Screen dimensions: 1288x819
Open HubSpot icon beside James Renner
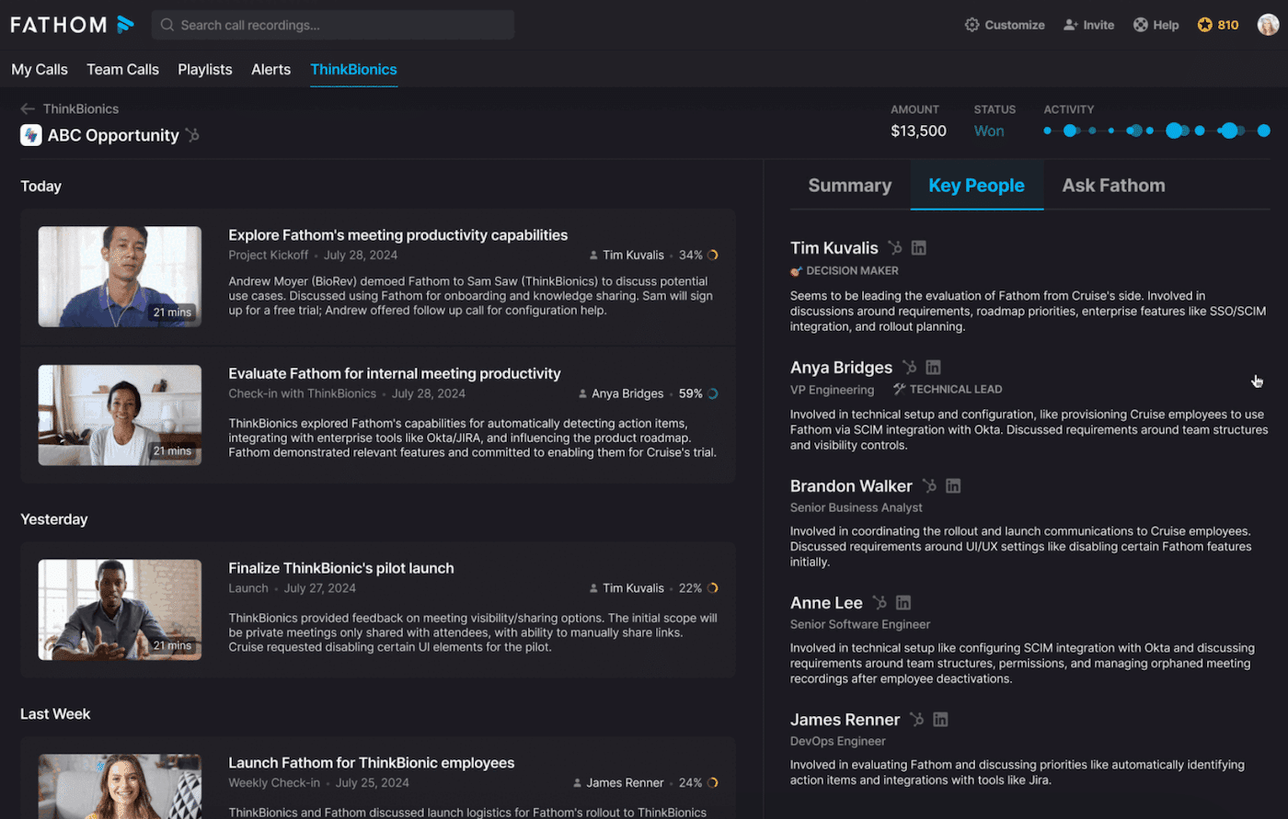pos(916,720)
